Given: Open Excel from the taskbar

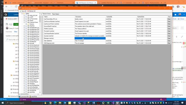Looking at the screenshot, I should pos(108,103).
